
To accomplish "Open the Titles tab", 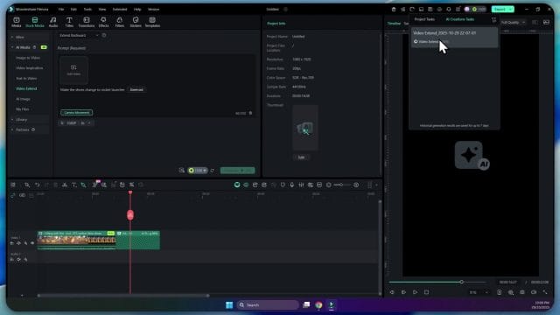I will point(69,22).
